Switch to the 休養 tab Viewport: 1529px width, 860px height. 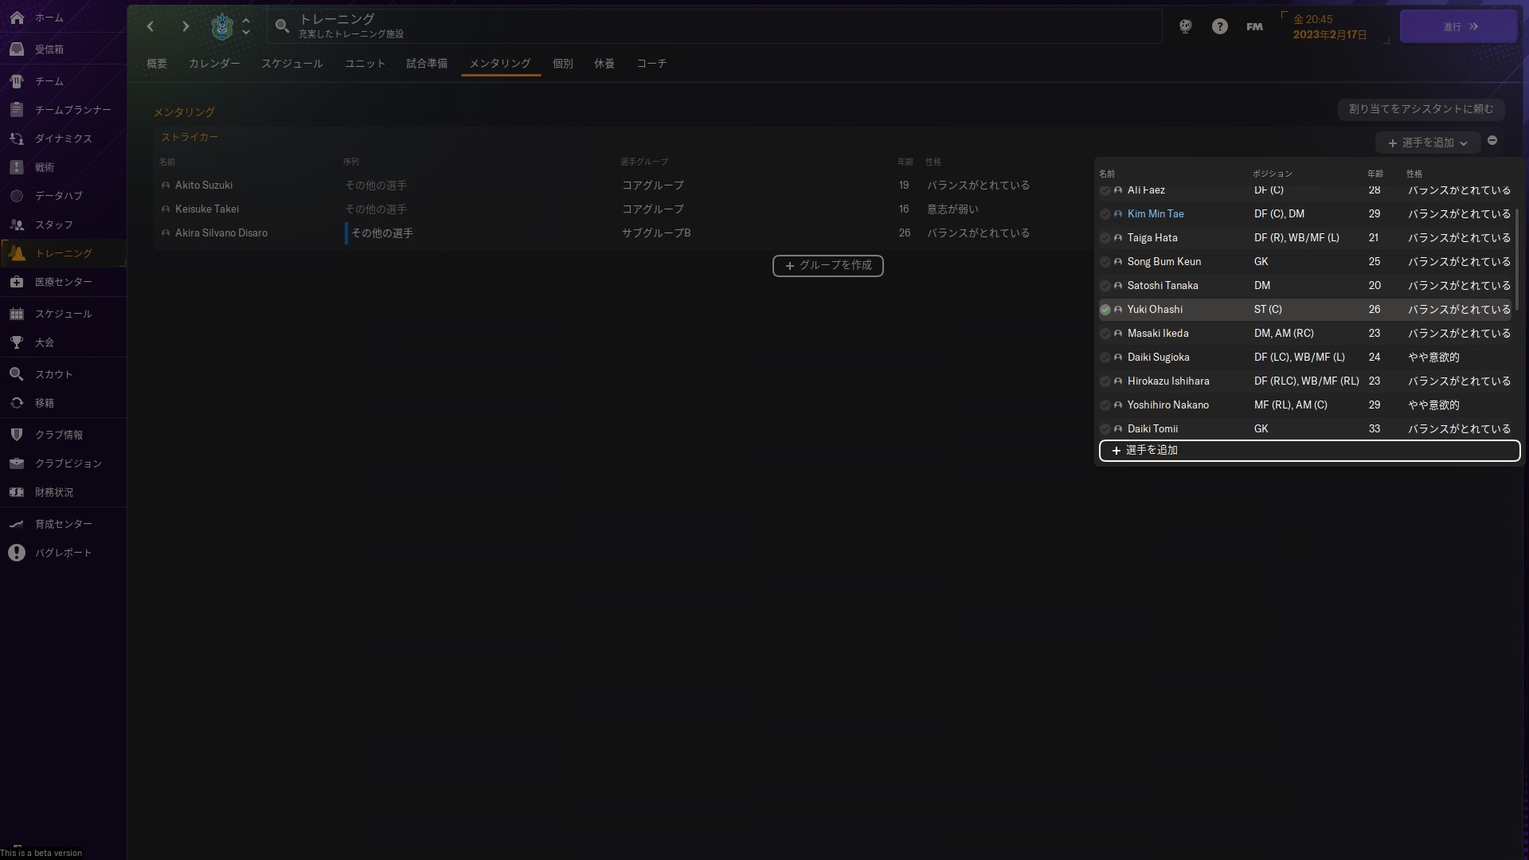[x=604, y=64]
